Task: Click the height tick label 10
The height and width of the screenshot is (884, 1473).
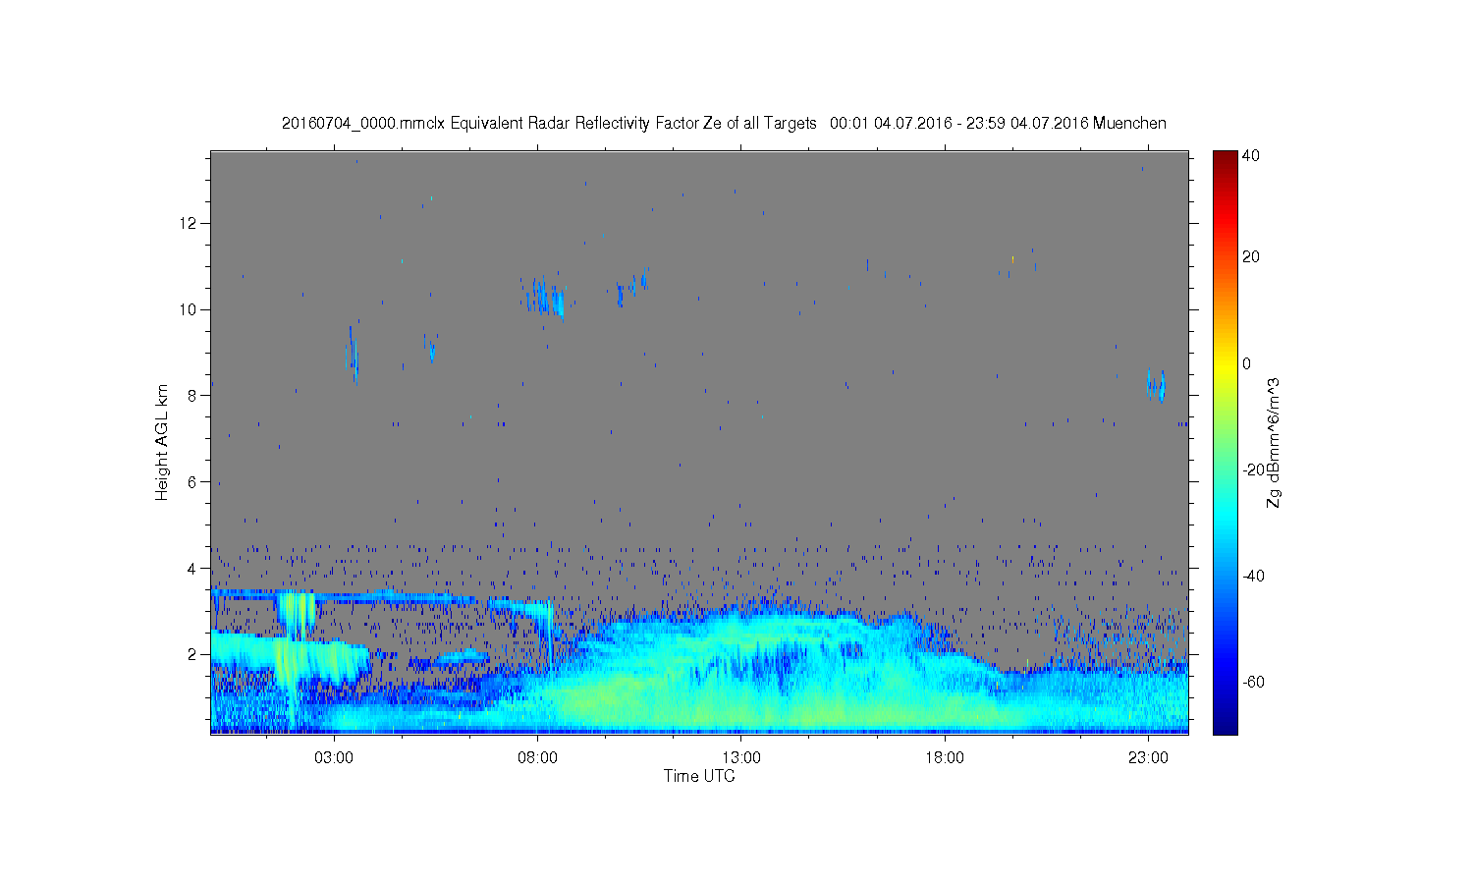Action: coord(190,309)
